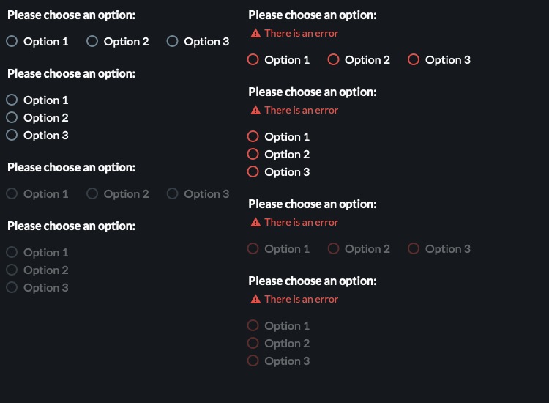Click disabled Option 3 in vertical error group
Image resolution: width=549 pixels, height=403 pixels.
click(253, 361)
